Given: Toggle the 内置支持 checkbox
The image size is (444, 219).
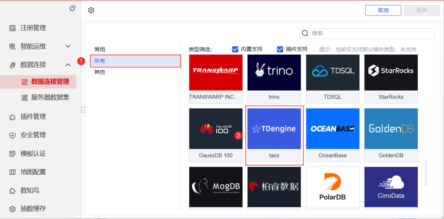Looking at the screenshot, I should pos(235,50).
